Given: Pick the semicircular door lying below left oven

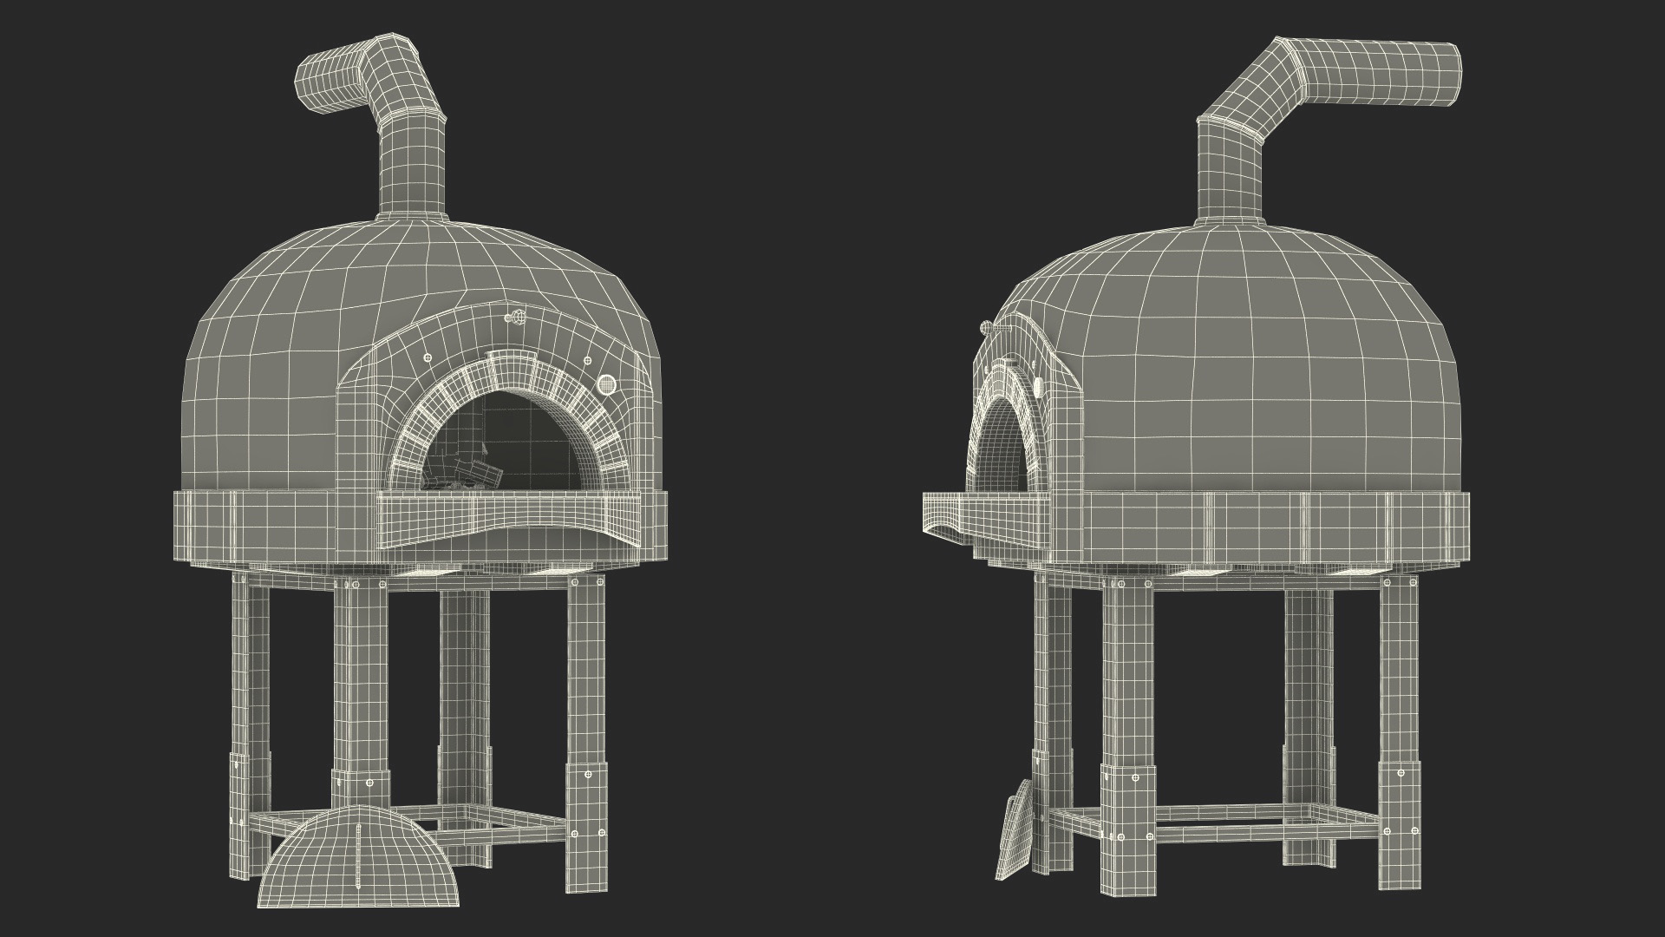Looking at the screenshot, I should pos(358,855).
